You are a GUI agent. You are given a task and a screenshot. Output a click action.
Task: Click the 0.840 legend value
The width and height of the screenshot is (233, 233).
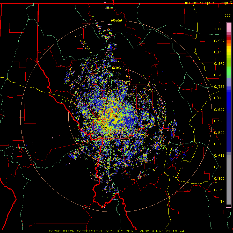[219, 64]
